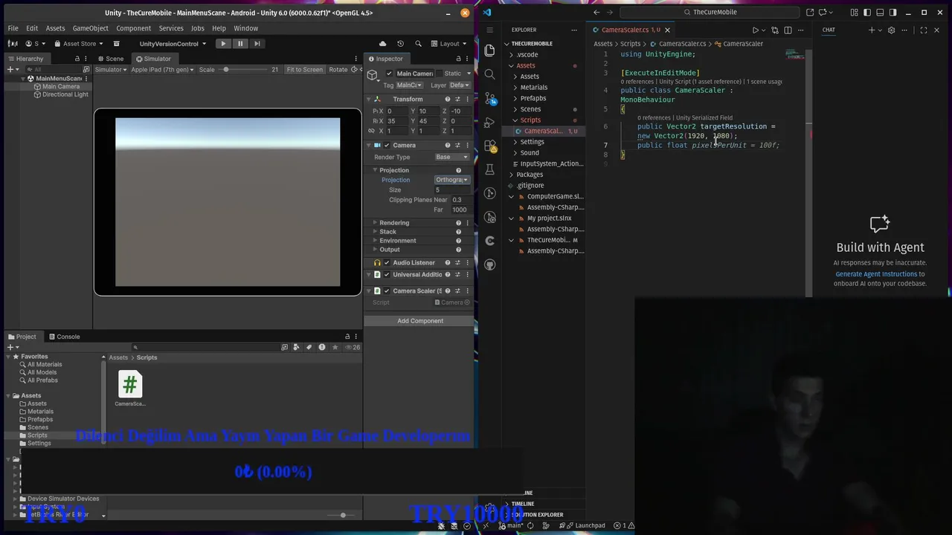
Task: Toggle Camera component enabled checkbox
Action: pyautogui.click(x=387, y=145)
